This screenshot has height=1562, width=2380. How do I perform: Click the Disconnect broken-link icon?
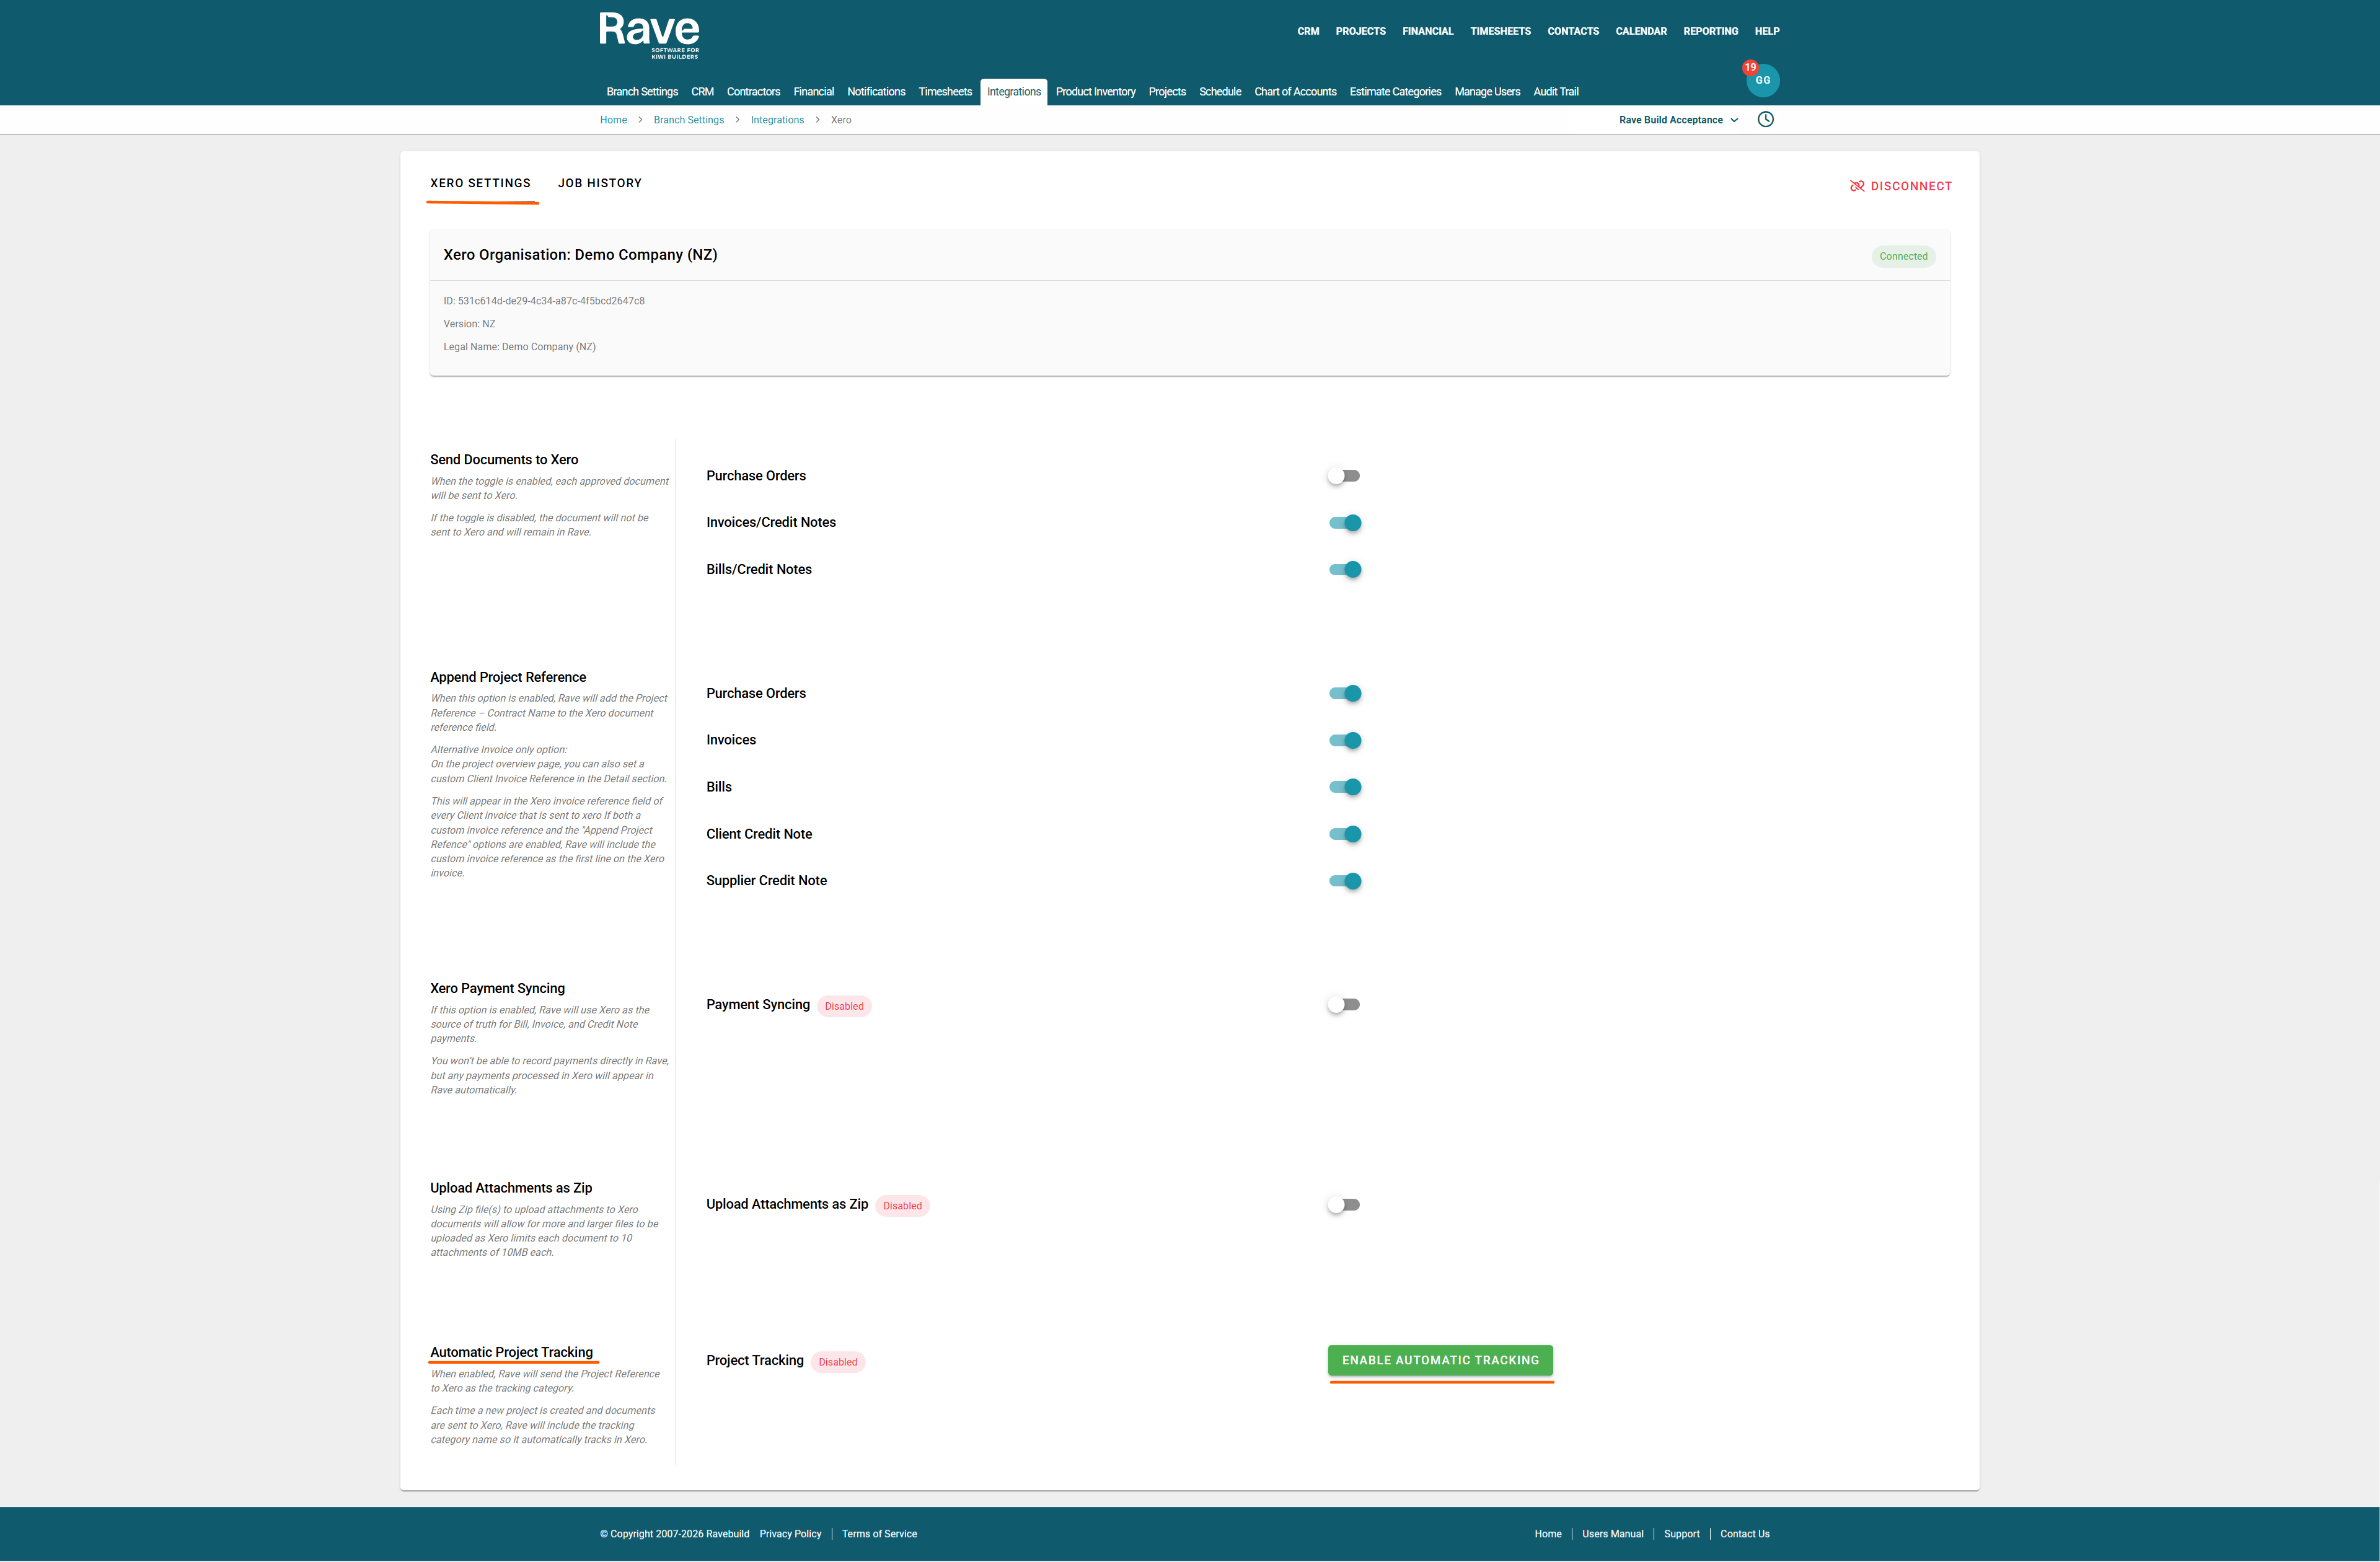1857,186
